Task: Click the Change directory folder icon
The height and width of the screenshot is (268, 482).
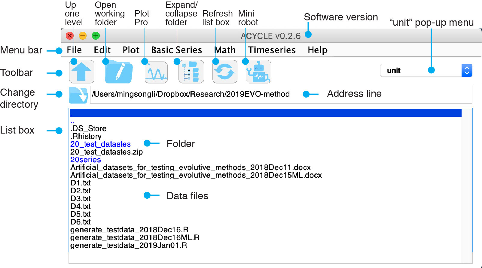Action: tap(78, 95)
